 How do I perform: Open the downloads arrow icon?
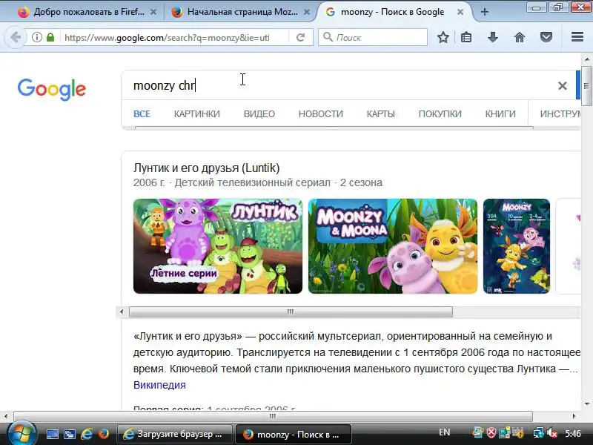point(493,37)
